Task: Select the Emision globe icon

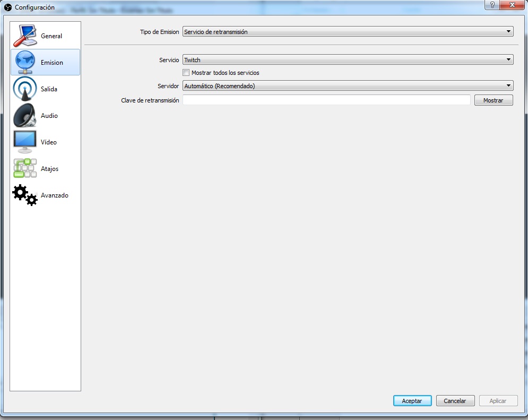Action: coord(24,62)
